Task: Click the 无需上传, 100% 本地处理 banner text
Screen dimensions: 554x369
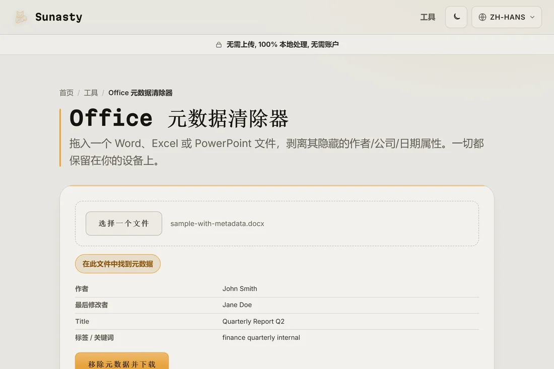Action: click(283, 44)
